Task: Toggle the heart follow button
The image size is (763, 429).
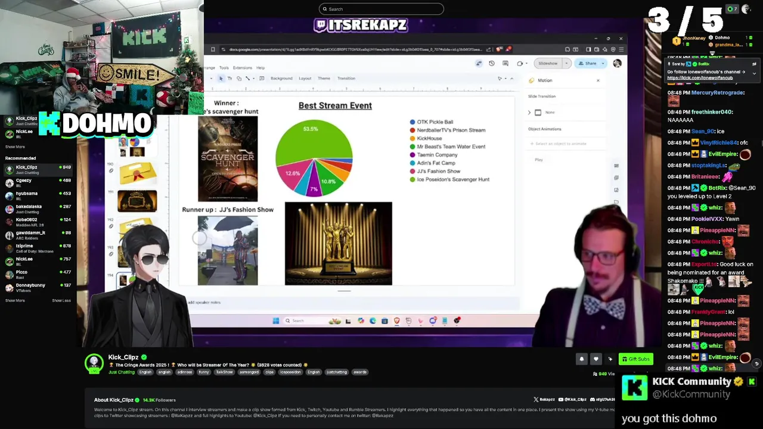Action: [x=595, y=359]
